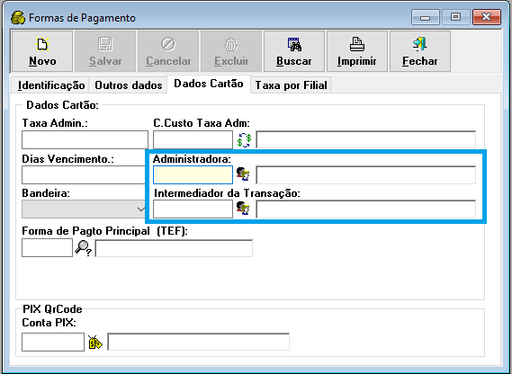Open the Buscar search tool
Viewport: 512px width, 374px height.
click(x=294, y=51)
